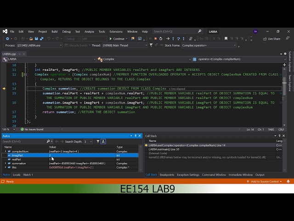
Task: Switch to the Command Window tab
Action: coord(214,175)
